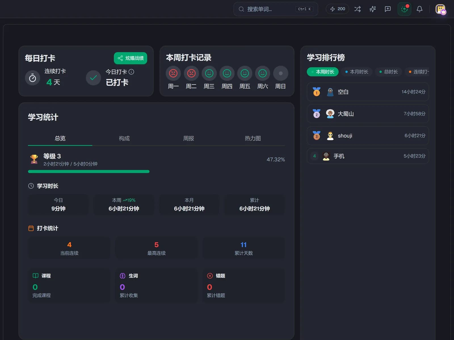Click the level progress bar at 47.32%
The image size is (454, 340).
pyautogui.click(x=156, y=171)
